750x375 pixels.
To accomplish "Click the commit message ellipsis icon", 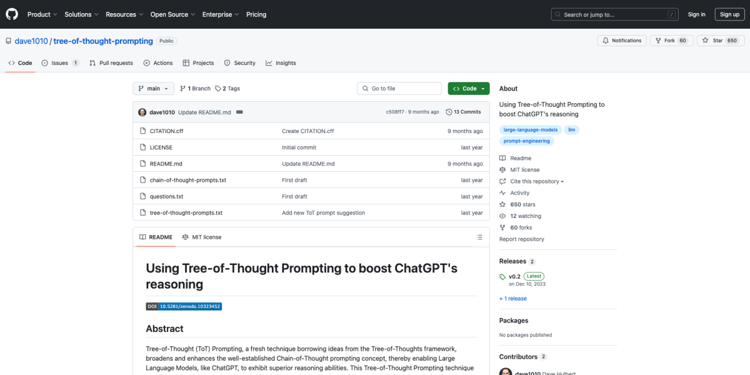I will point(239,112).
